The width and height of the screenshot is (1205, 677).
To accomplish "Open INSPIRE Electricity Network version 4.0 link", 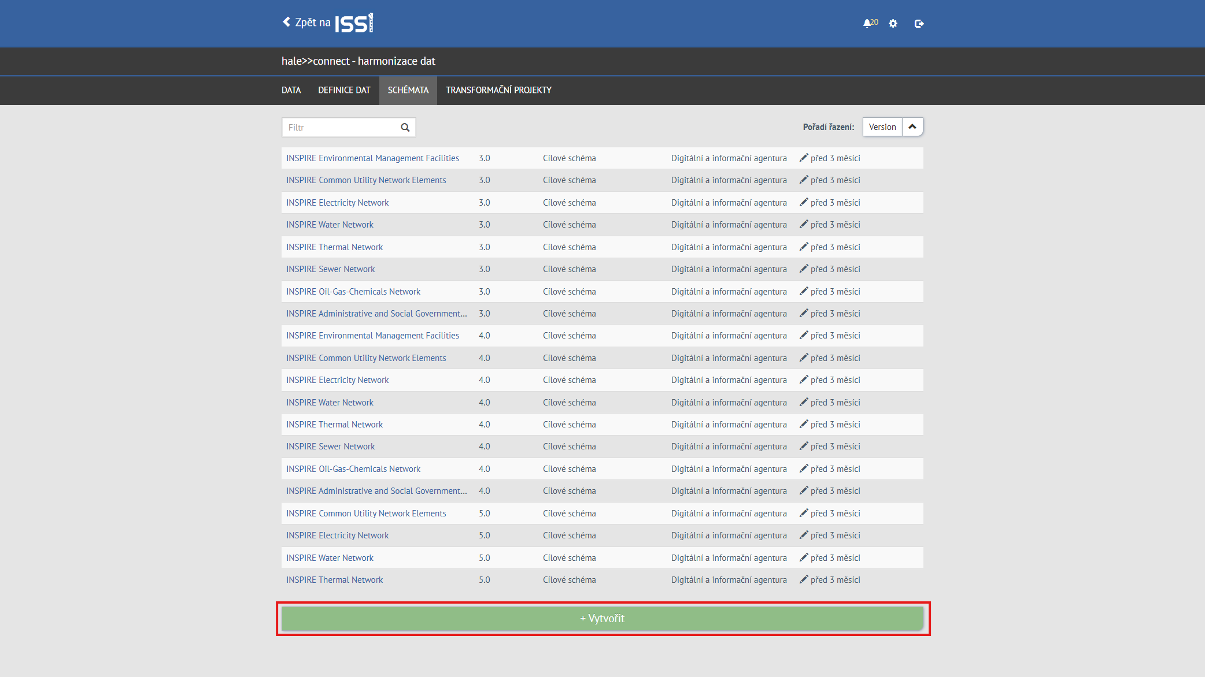I will pyautogui.click(x=337, y=380).
